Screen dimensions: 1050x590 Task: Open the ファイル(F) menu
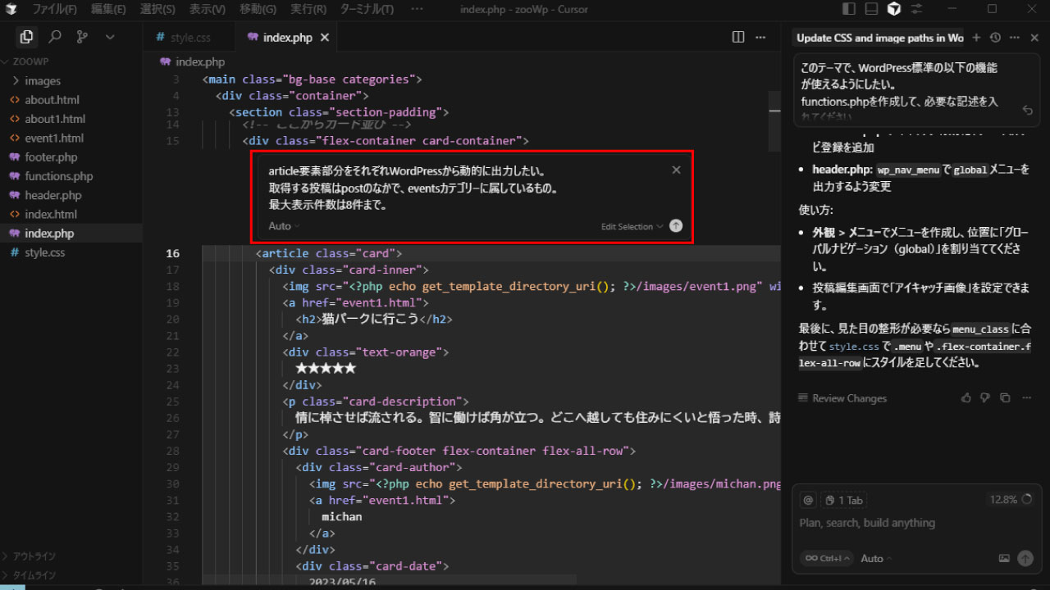[x=55, y=9]
